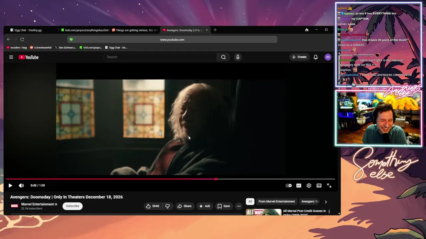Like the video with 594K thumbs up
This screenshot has width=426, height=239.
click(x=153, y=206)
